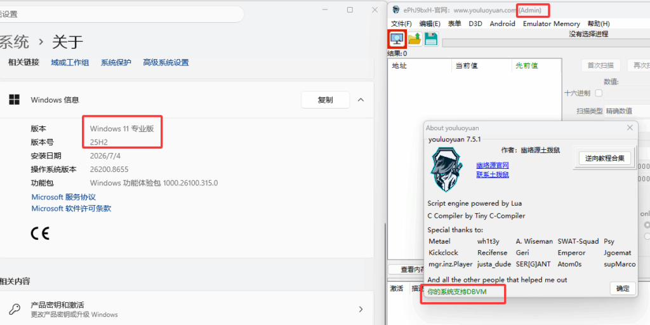Click the 产品密钥和激活 row title

(58, 305)
